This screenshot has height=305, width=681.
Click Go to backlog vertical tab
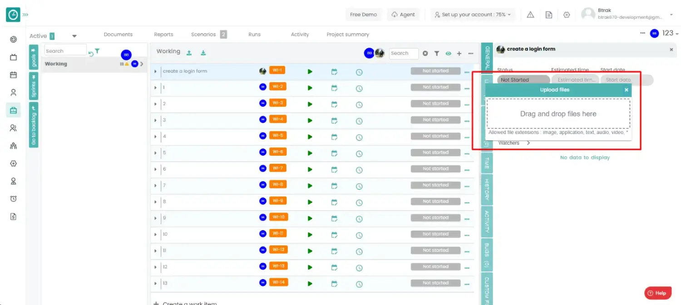coord(34,125)
